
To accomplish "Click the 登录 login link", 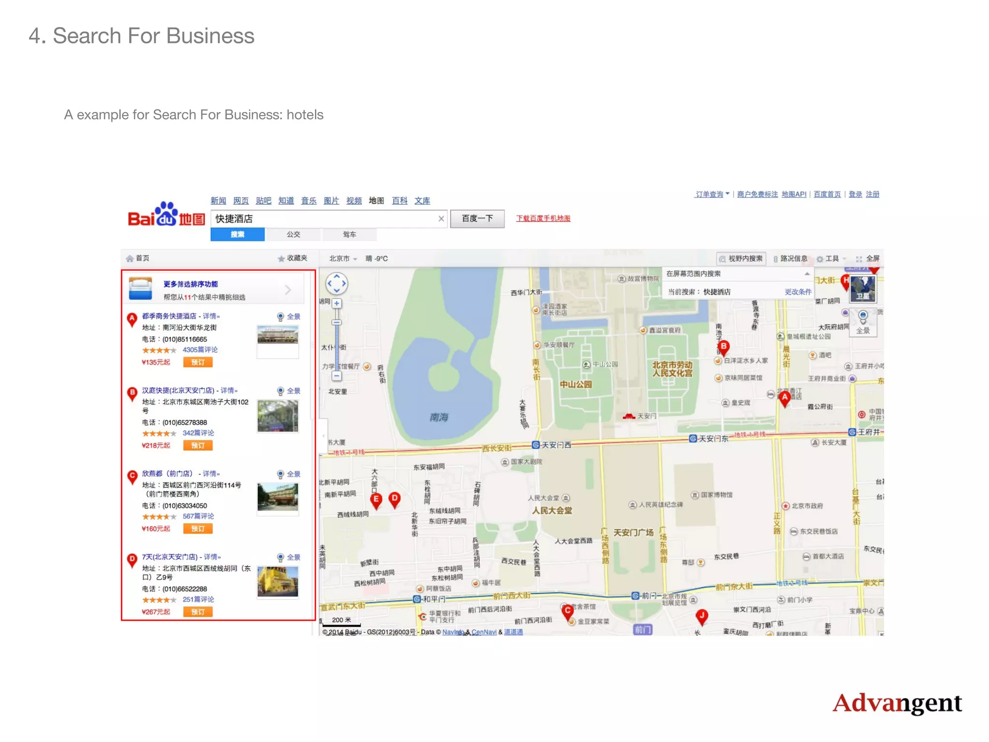I will point(855,194).
